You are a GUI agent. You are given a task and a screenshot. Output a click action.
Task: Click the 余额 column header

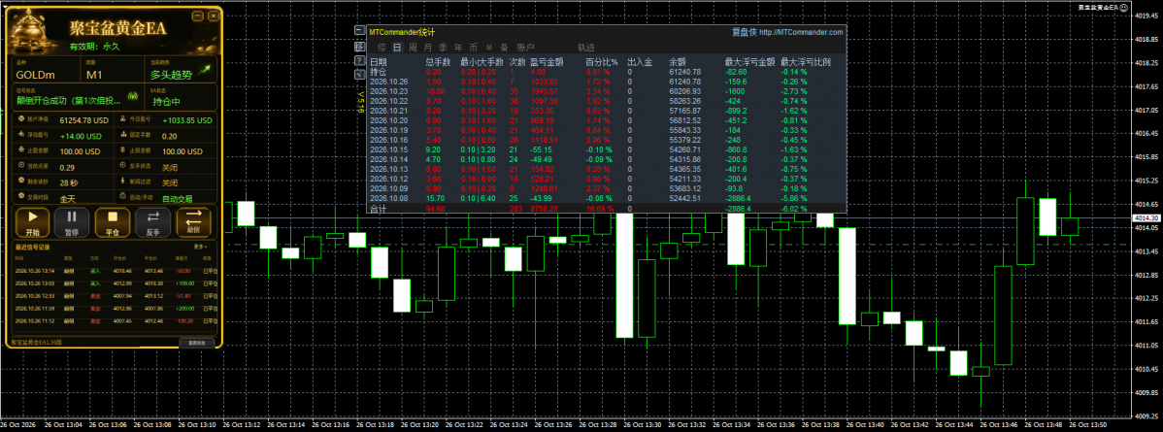(x=678, y=62)
